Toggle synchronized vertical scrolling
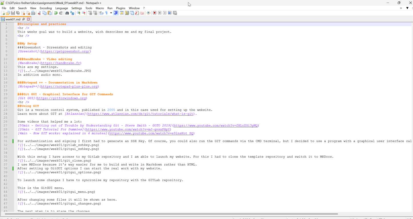 click(x=90, y=13)
